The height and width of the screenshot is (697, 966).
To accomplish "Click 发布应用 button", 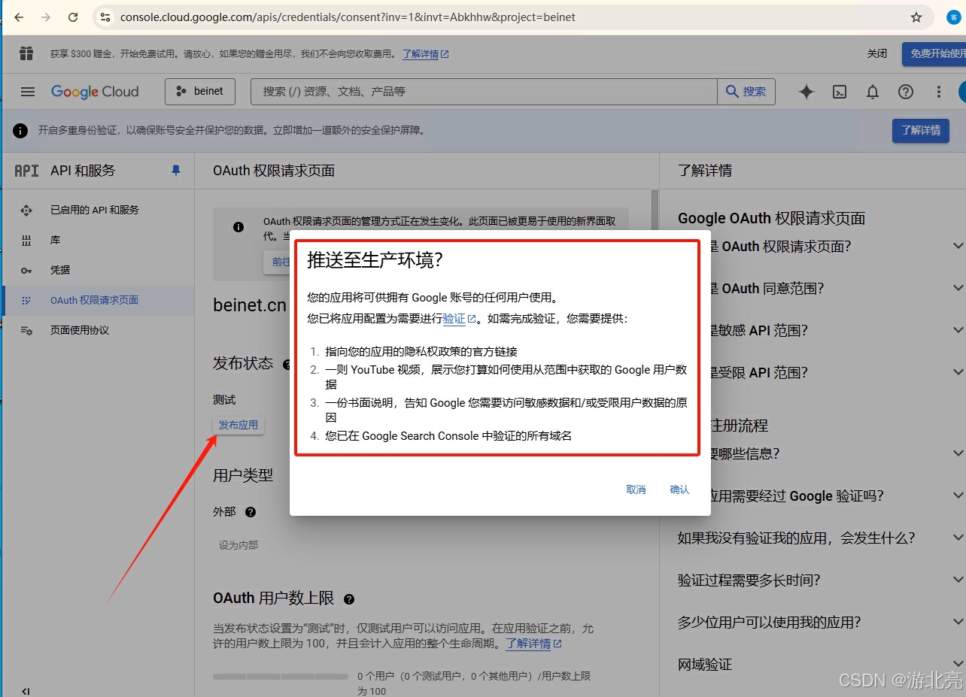I will coord(238,425).
